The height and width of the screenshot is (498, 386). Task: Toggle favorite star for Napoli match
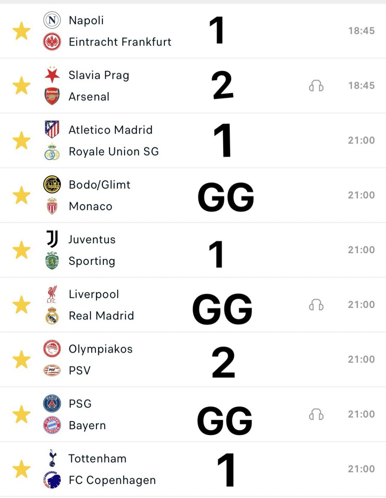point(21,31)
